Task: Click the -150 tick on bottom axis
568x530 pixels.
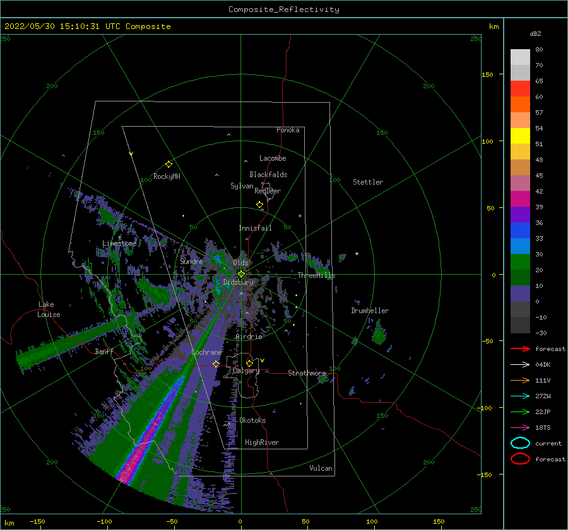Action: click(x=37, y=521)
